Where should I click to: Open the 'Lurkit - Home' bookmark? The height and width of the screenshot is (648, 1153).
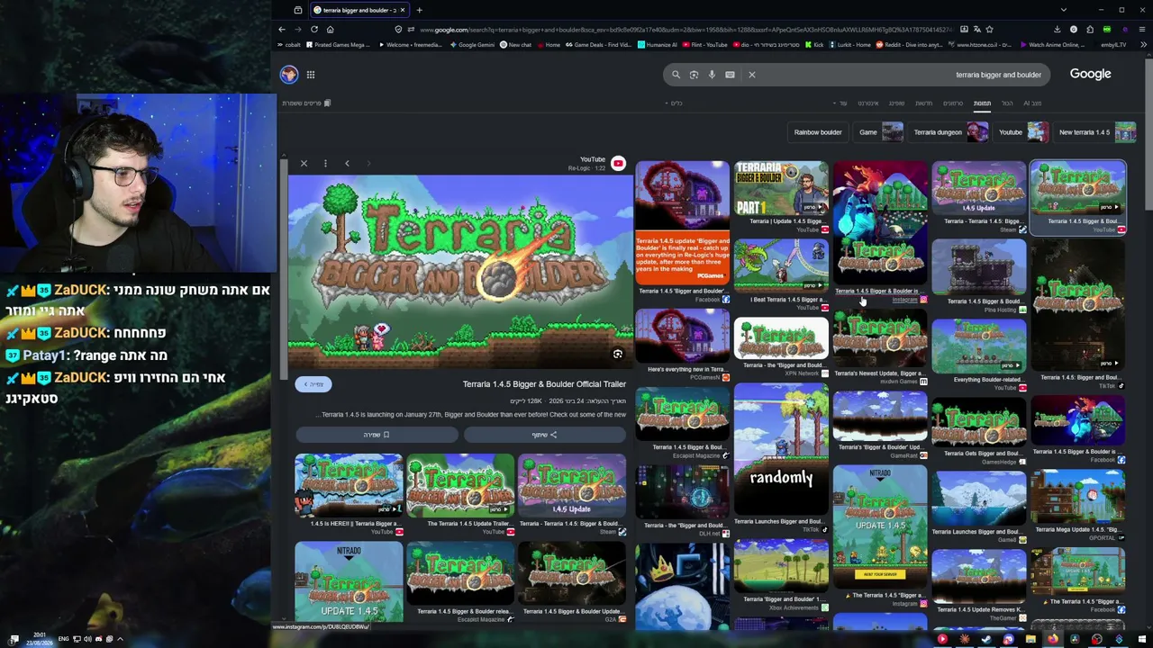pos(849,44)
